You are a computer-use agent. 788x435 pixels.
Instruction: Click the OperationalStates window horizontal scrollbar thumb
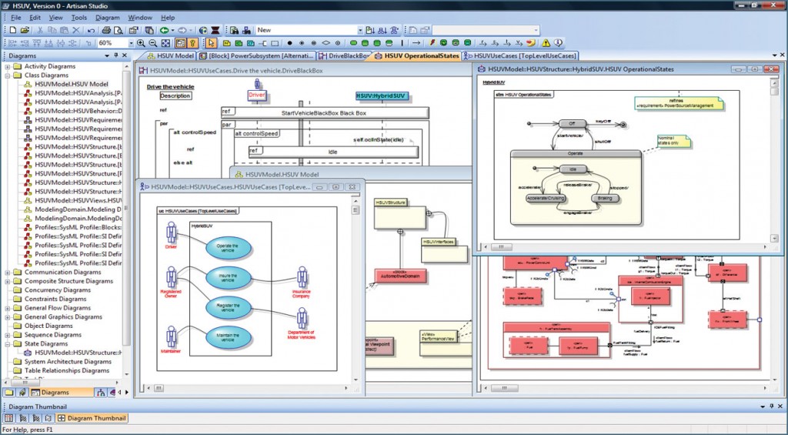pos(502,247)
